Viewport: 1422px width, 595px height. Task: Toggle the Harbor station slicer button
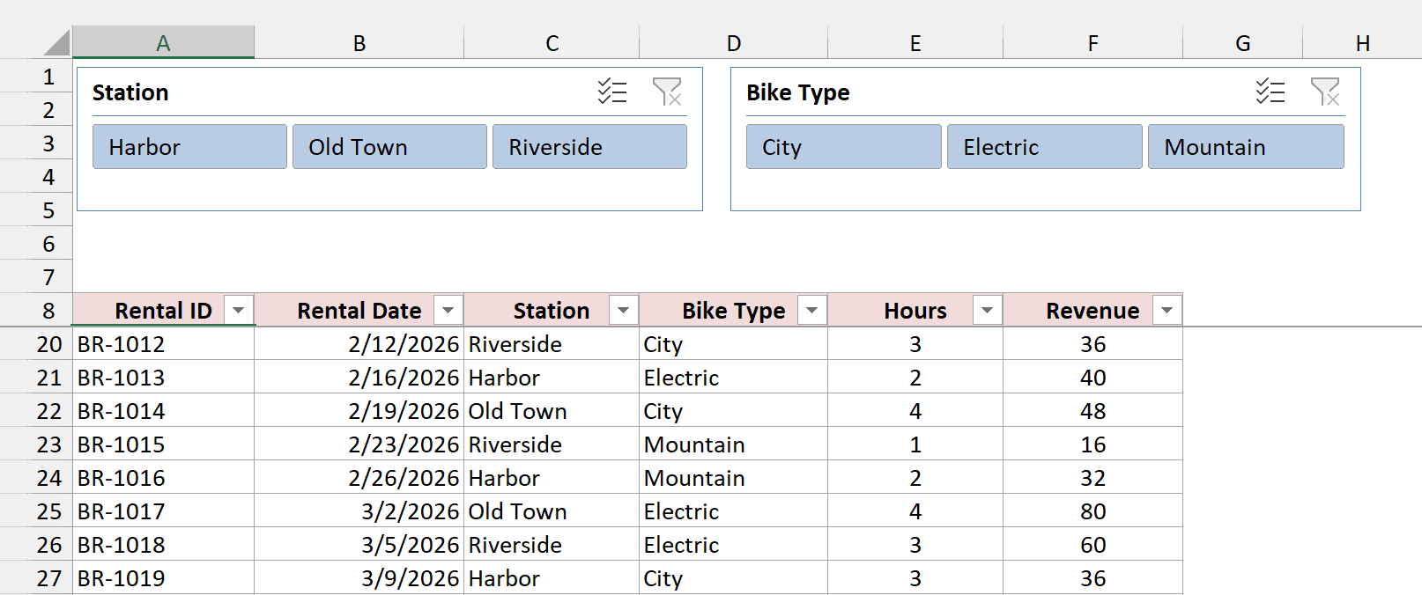pyautogui.click(x=189, y=146)
